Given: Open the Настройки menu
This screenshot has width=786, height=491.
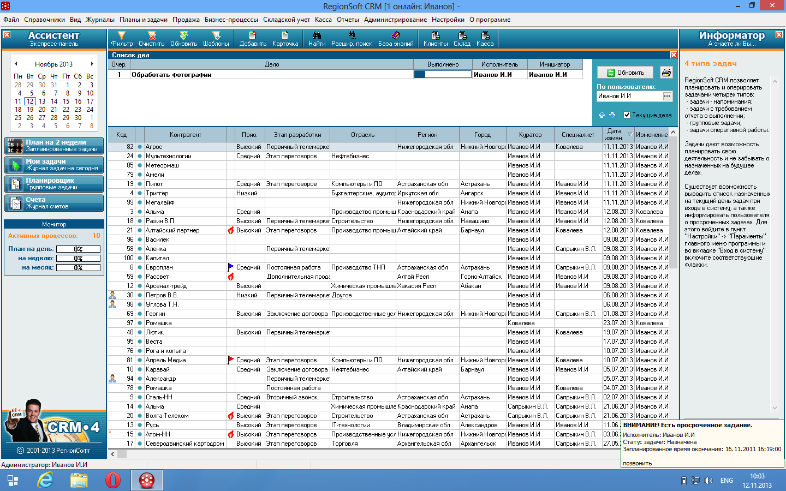Looking at the screenshot, I should point(448,20).
